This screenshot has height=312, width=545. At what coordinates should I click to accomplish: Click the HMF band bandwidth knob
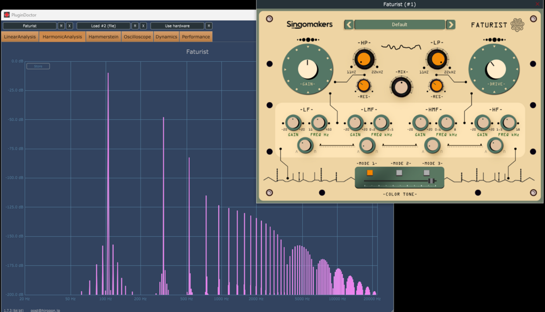[x=432, y=145]
